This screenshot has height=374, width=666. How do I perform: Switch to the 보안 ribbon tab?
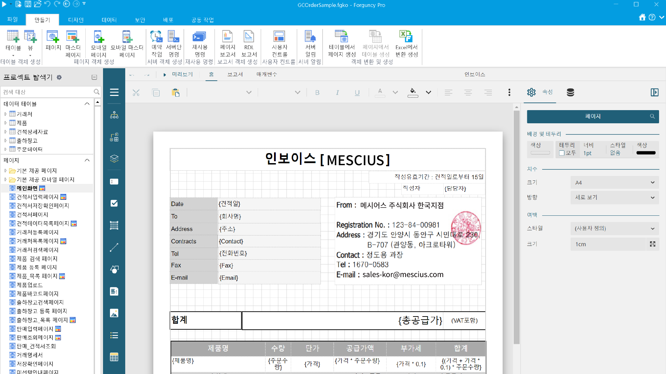[x=140, y=20]
